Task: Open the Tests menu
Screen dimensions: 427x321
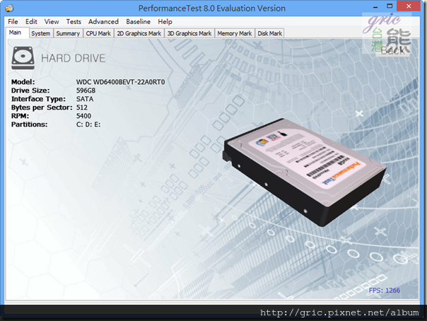Action: point(74,21)
